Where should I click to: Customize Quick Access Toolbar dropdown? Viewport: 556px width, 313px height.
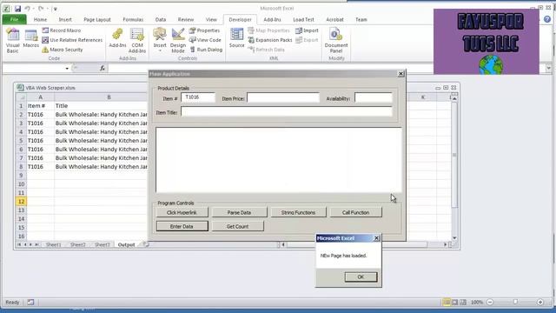tap(55, 9)
